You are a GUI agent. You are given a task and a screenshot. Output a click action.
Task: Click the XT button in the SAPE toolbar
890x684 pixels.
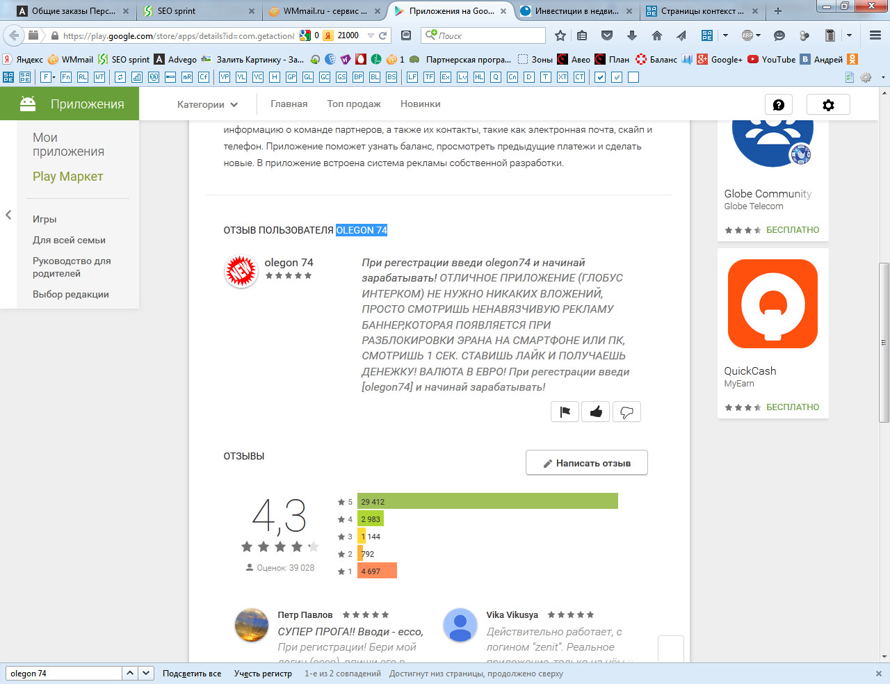point(563,77)
